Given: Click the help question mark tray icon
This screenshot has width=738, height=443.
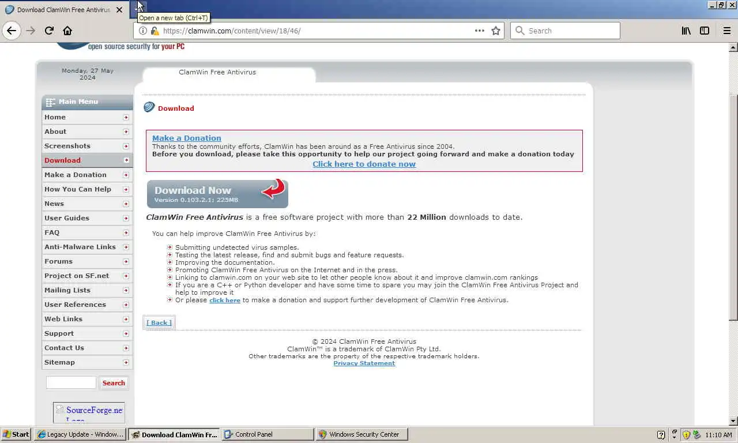Looking at the screenshot, I should tap(661, 435).
